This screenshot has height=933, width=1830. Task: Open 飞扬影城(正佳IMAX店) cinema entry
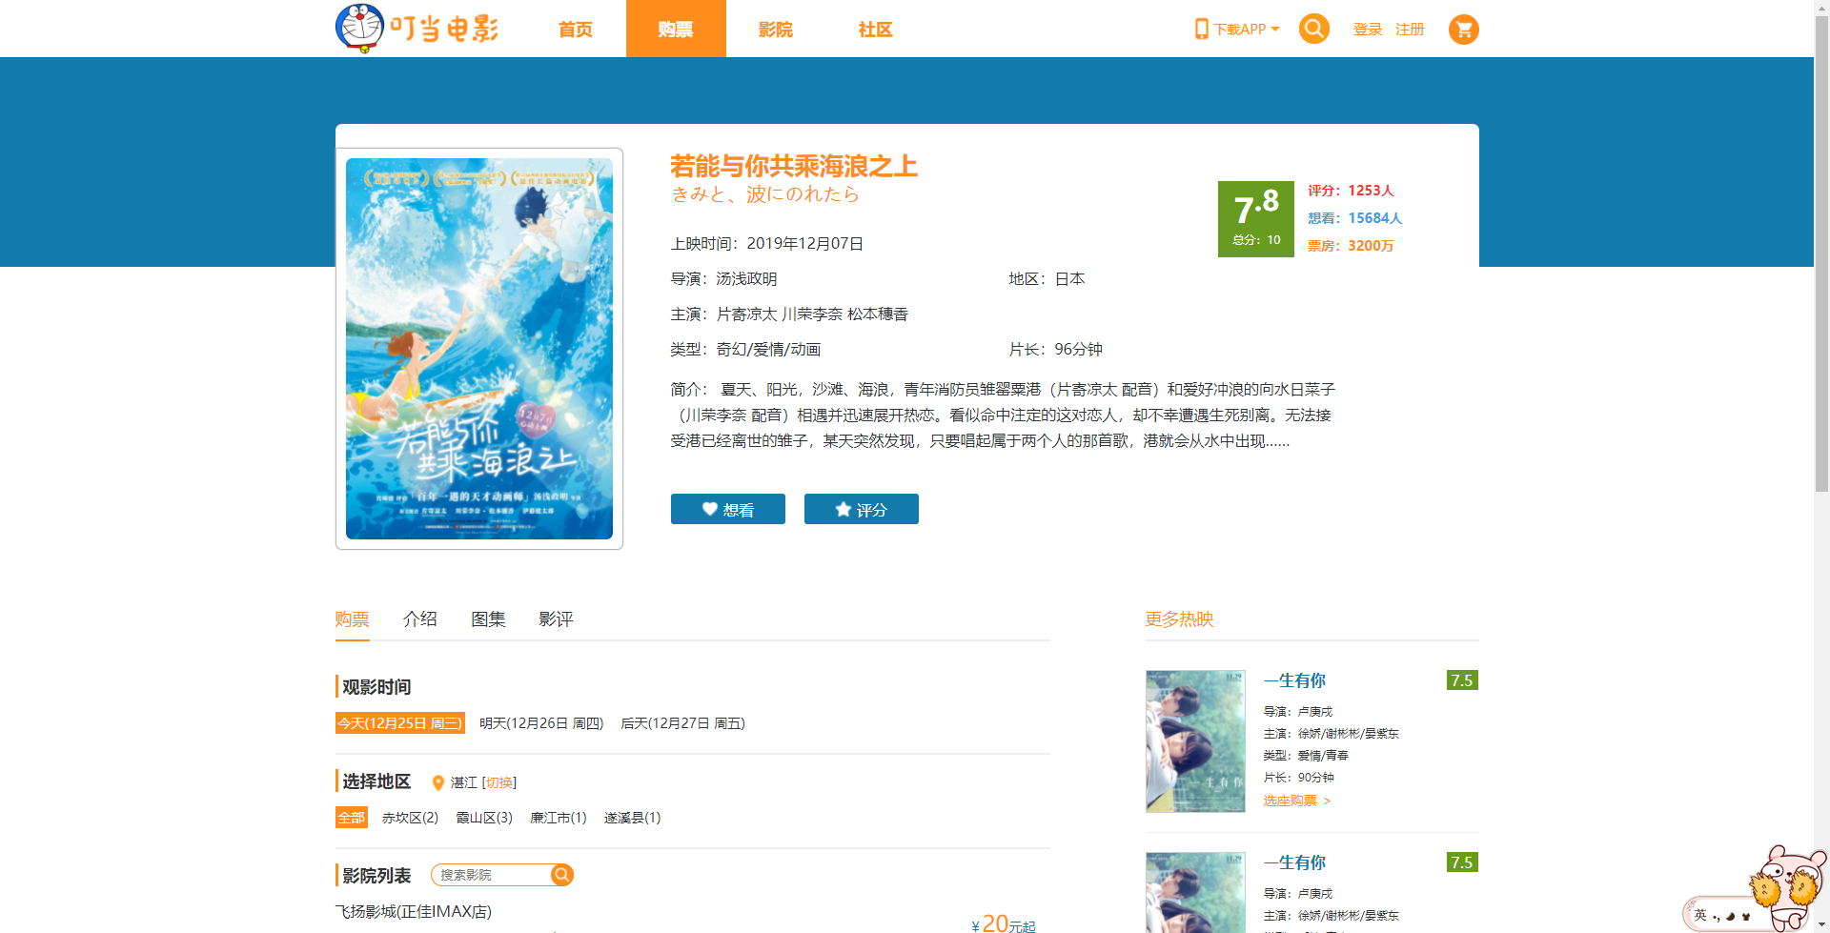point(414,911)
